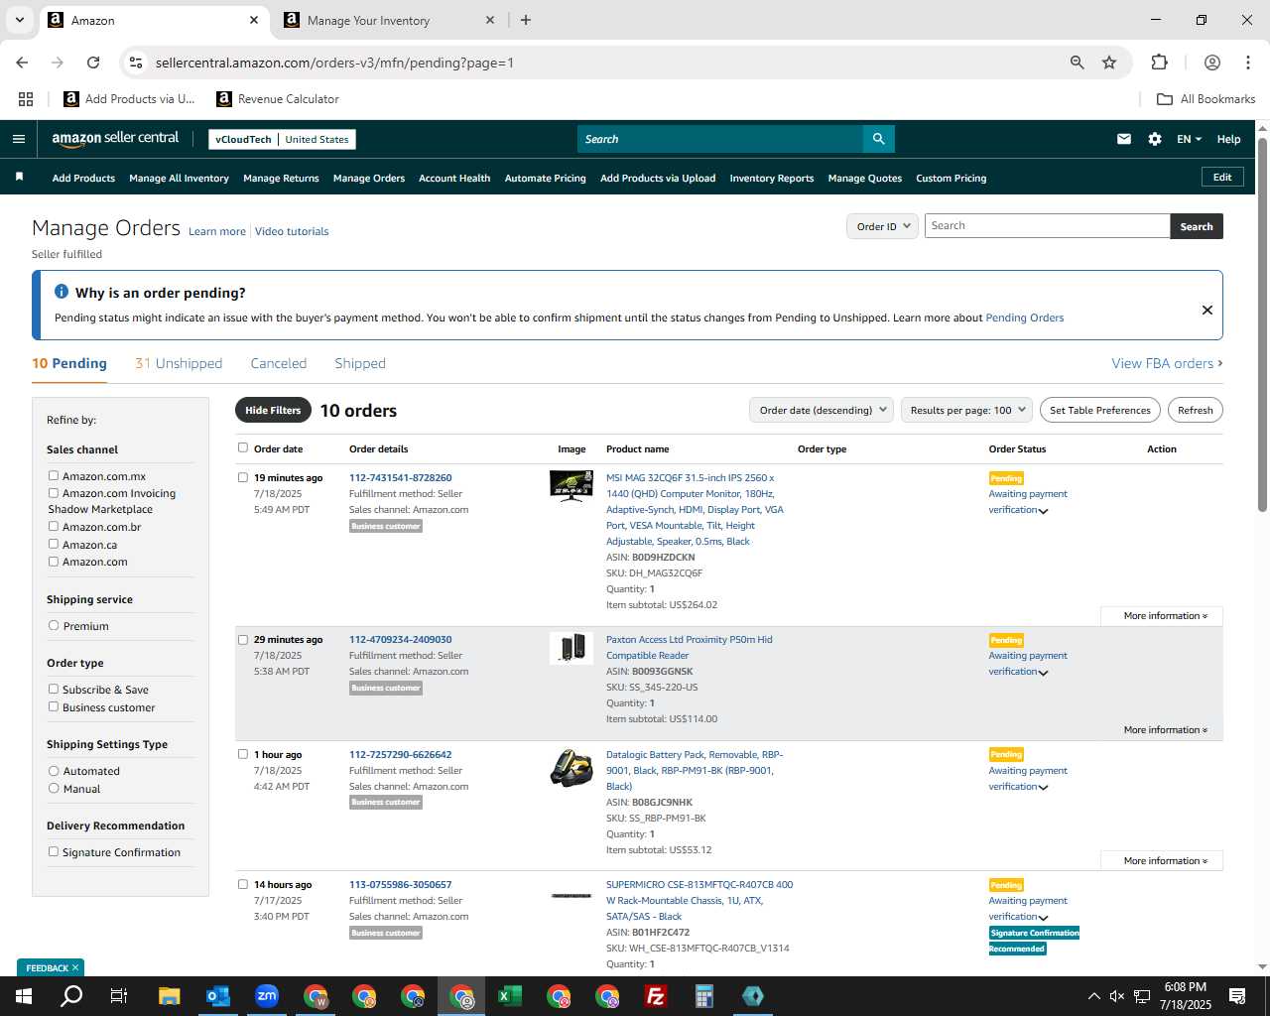Open the Chrome apps grid icon
The width and height of the screenshot is (1270, 1016).
pos(26,99)
